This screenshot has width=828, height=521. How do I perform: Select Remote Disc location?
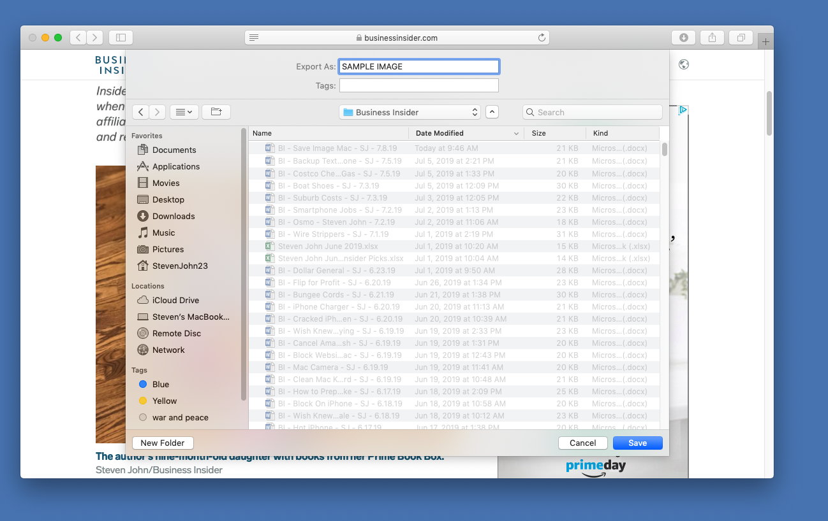click(176, 333)
